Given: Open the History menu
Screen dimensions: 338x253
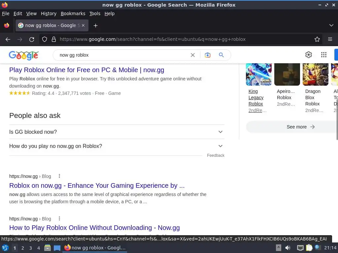Looking at the screenshot, I should tap(49, 14).
